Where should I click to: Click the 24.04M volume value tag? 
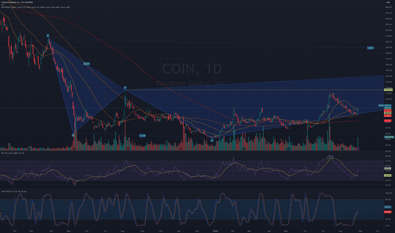[389, 137]
